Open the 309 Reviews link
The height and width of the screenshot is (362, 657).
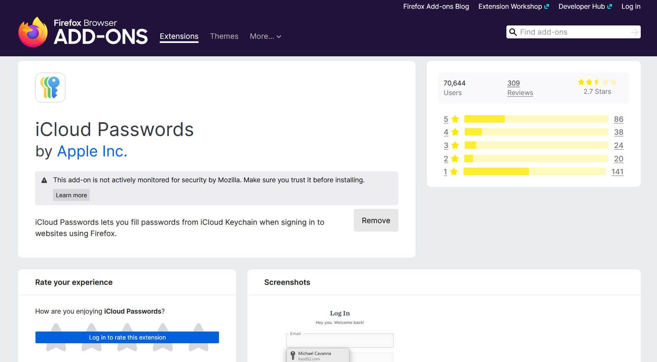coord(520,88)
